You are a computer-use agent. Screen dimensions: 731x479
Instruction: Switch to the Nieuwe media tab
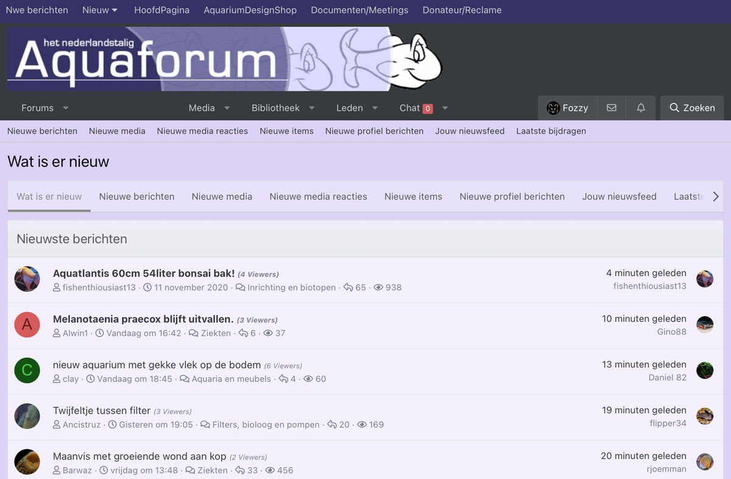[222, 196]
